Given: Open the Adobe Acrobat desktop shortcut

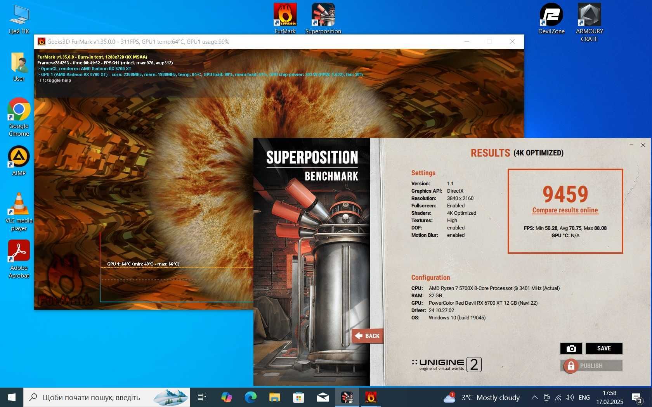Looking at the screenshot, I should [x=19, y=259].
